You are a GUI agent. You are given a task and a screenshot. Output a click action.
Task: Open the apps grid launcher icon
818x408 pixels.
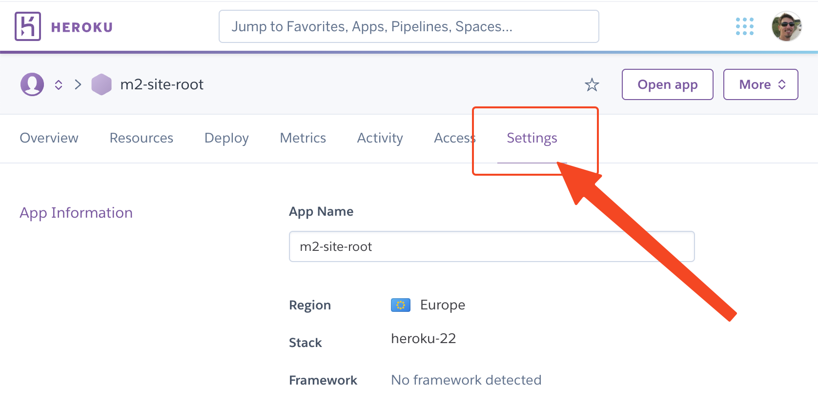(745, 26)
